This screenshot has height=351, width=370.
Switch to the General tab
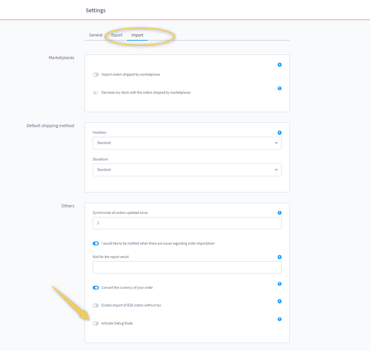(96, 35)
